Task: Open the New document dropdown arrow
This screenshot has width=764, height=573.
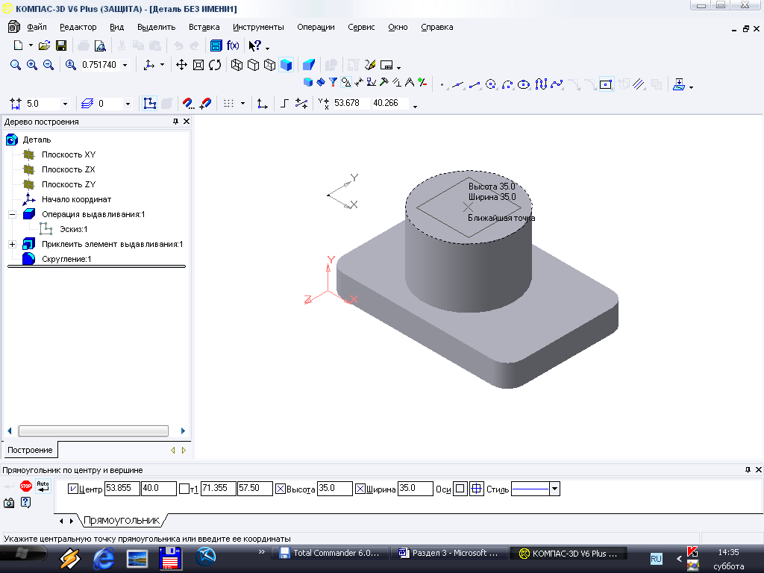Action: [x=31, y=46]
